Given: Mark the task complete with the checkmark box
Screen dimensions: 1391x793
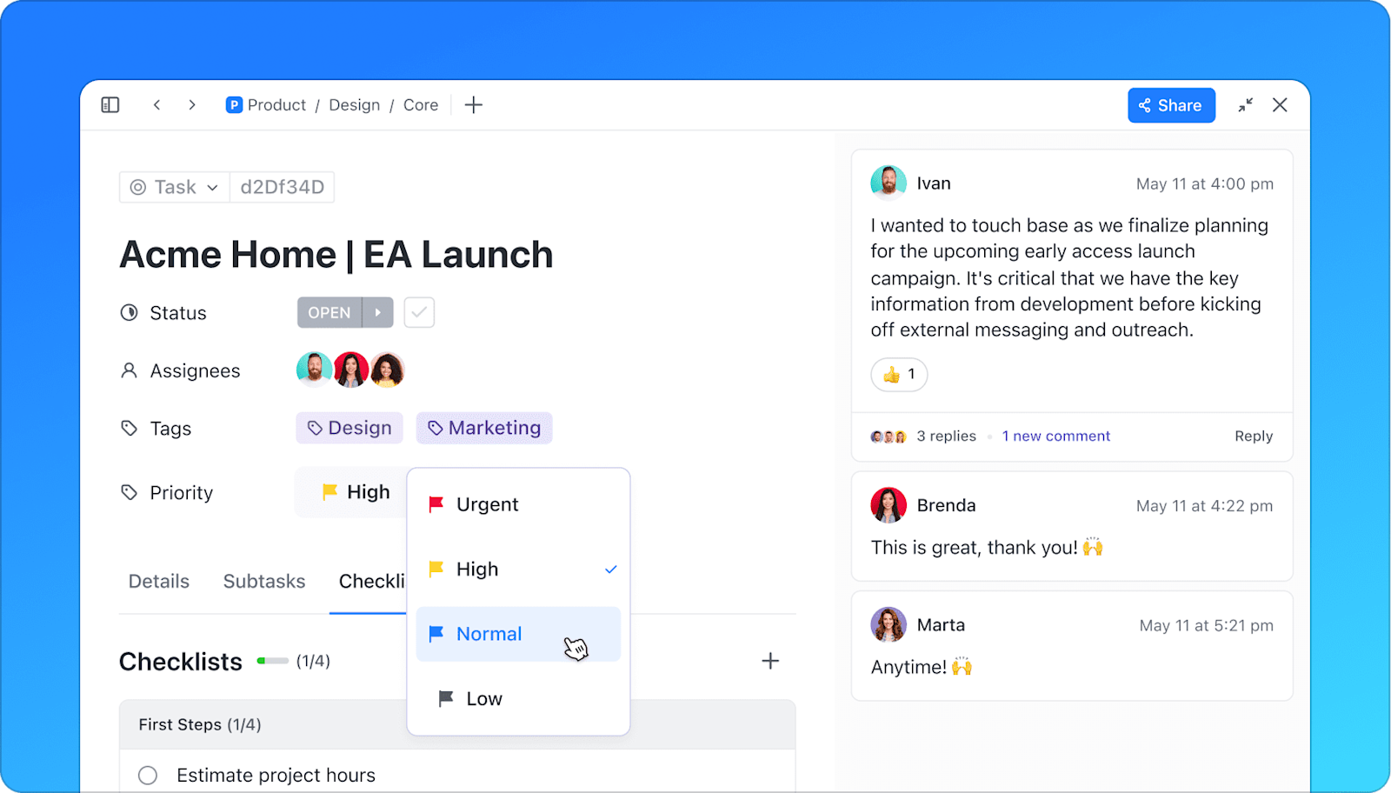Looking at the screenshot, I should pyautogui.click(x=418, y=312).
